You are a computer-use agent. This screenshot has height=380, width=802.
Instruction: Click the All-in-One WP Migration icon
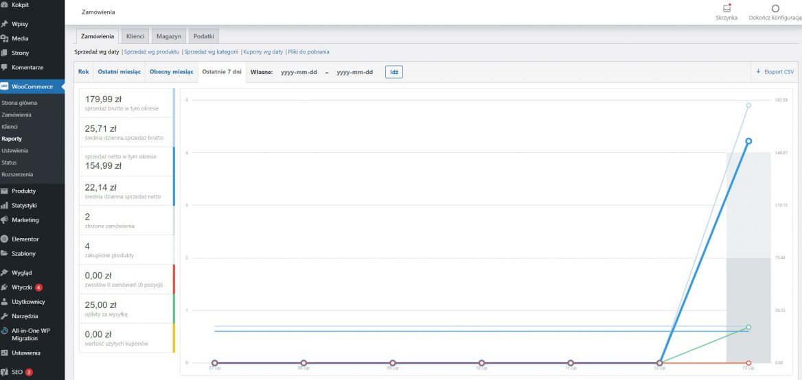(4, 331)
